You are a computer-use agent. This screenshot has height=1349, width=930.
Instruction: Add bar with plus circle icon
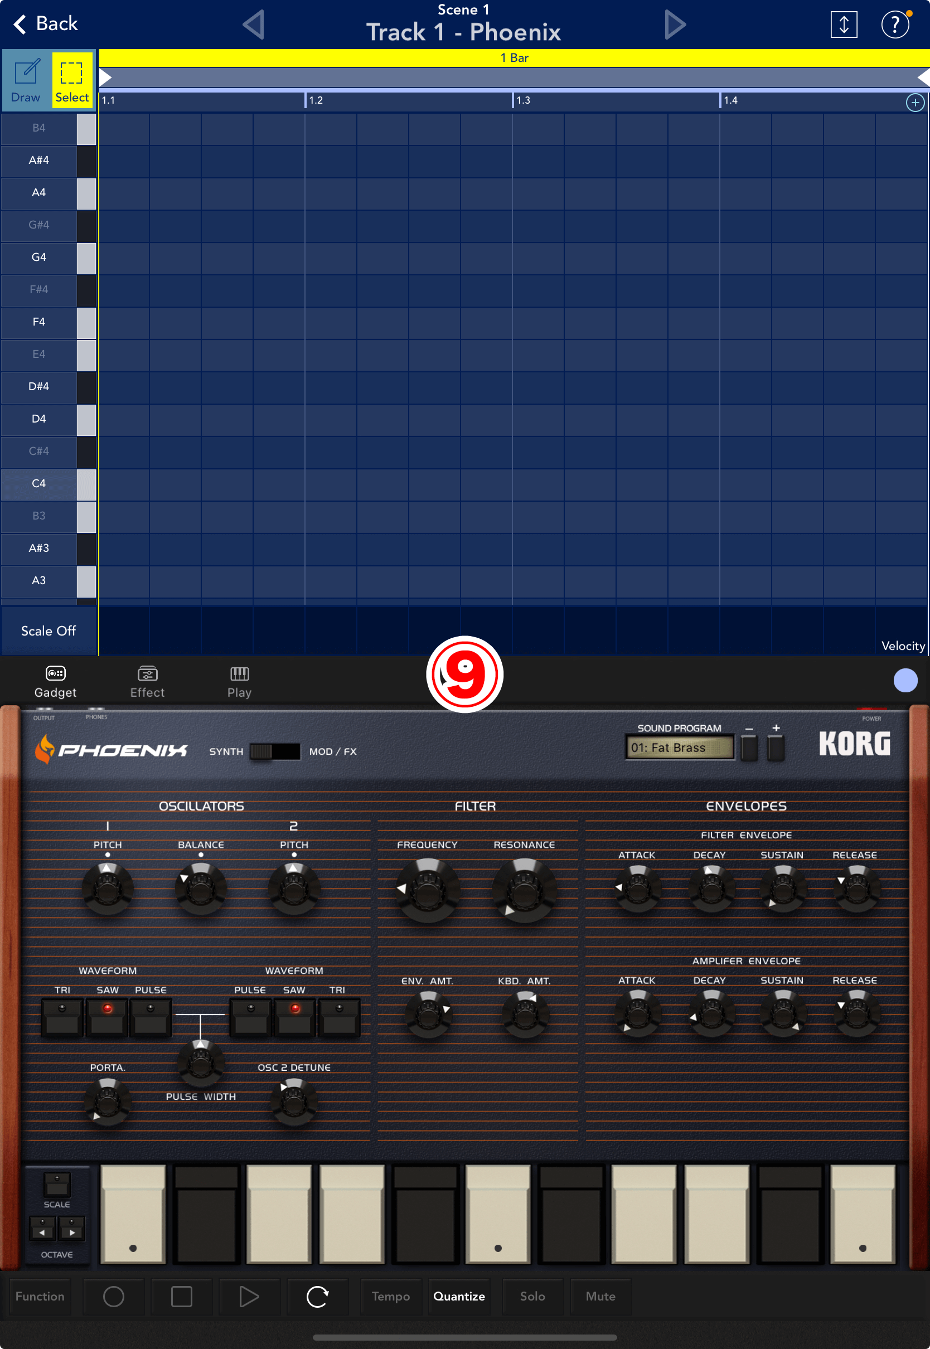(915, 103)
